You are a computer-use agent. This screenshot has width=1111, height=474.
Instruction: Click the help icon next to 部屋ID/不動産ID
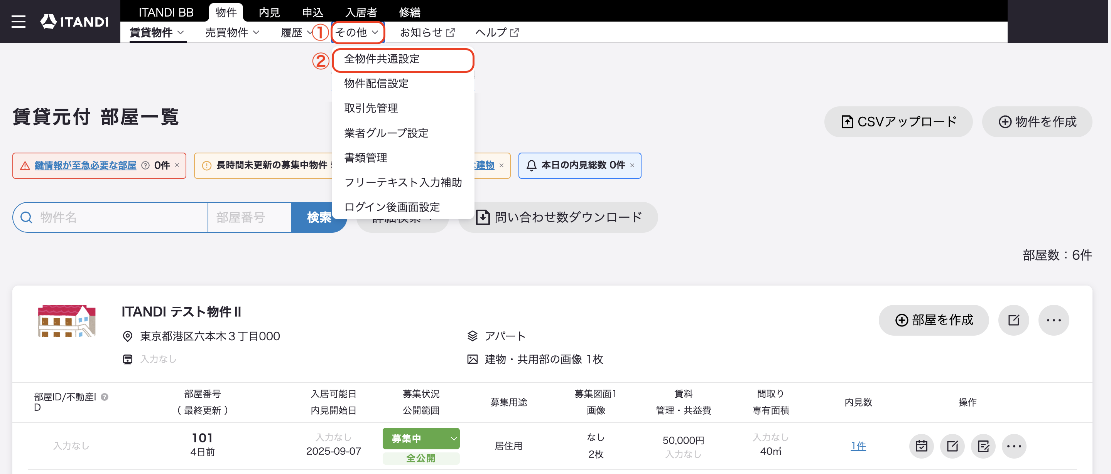pos(105,397)
